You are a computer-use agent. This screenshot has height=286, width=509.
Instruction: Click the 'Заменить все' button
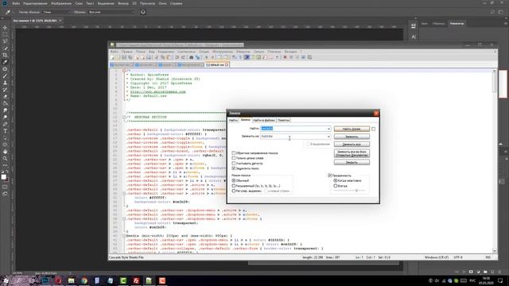pos(352,145)
